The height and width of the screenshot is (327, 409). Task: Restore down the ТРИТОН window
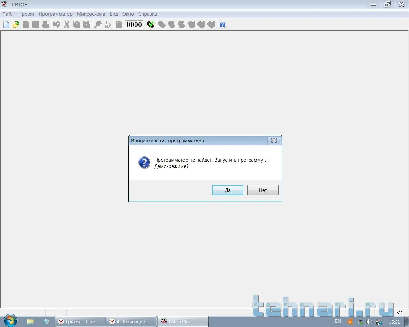[387, 4]
